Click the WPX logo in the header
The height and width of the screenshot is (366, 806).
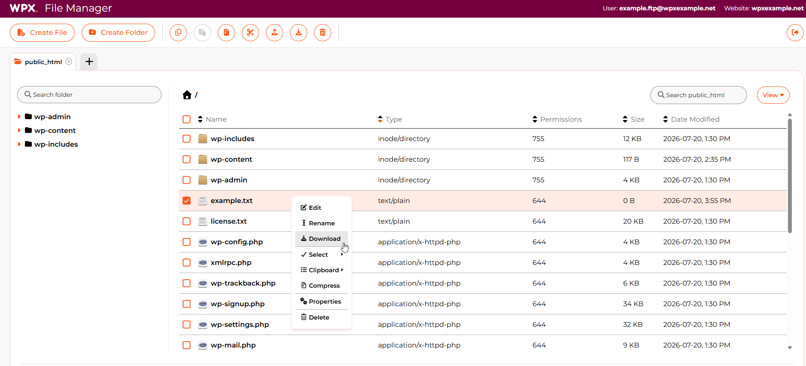click(x=24, y=8)
